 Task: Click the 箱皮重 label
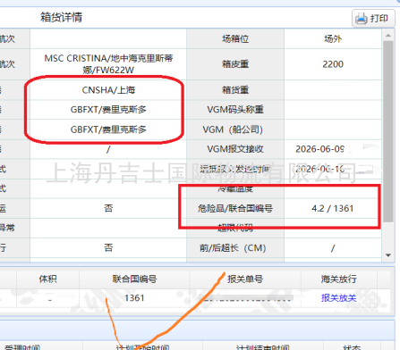235,64
